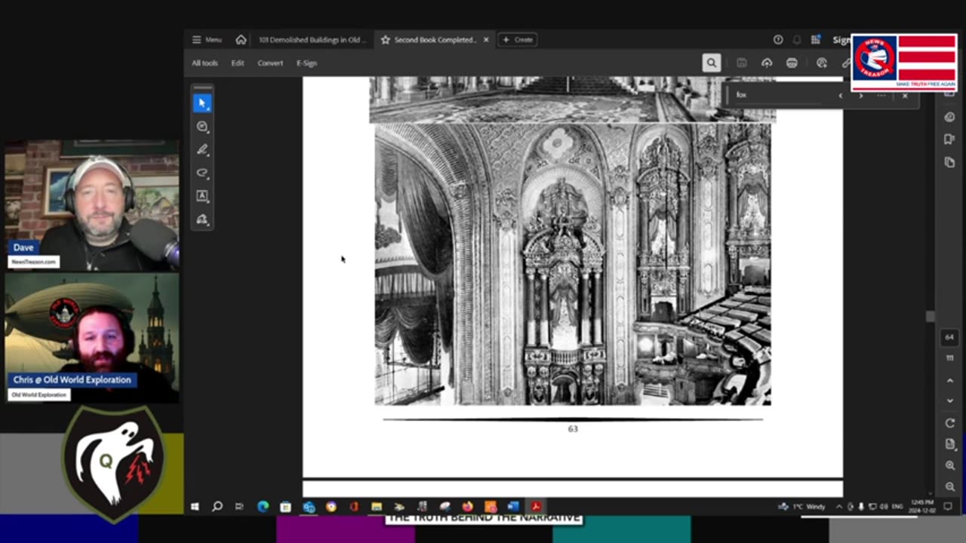Select the add text box tool
The height and width of the screenshot is (543, 966).
coord(202,196)
